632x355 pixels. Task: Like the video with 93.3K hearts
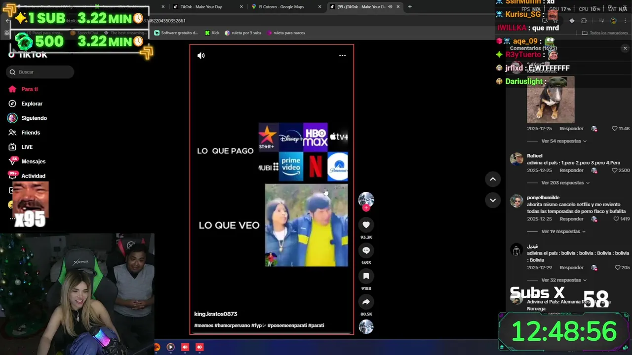(x=366, y=225)
